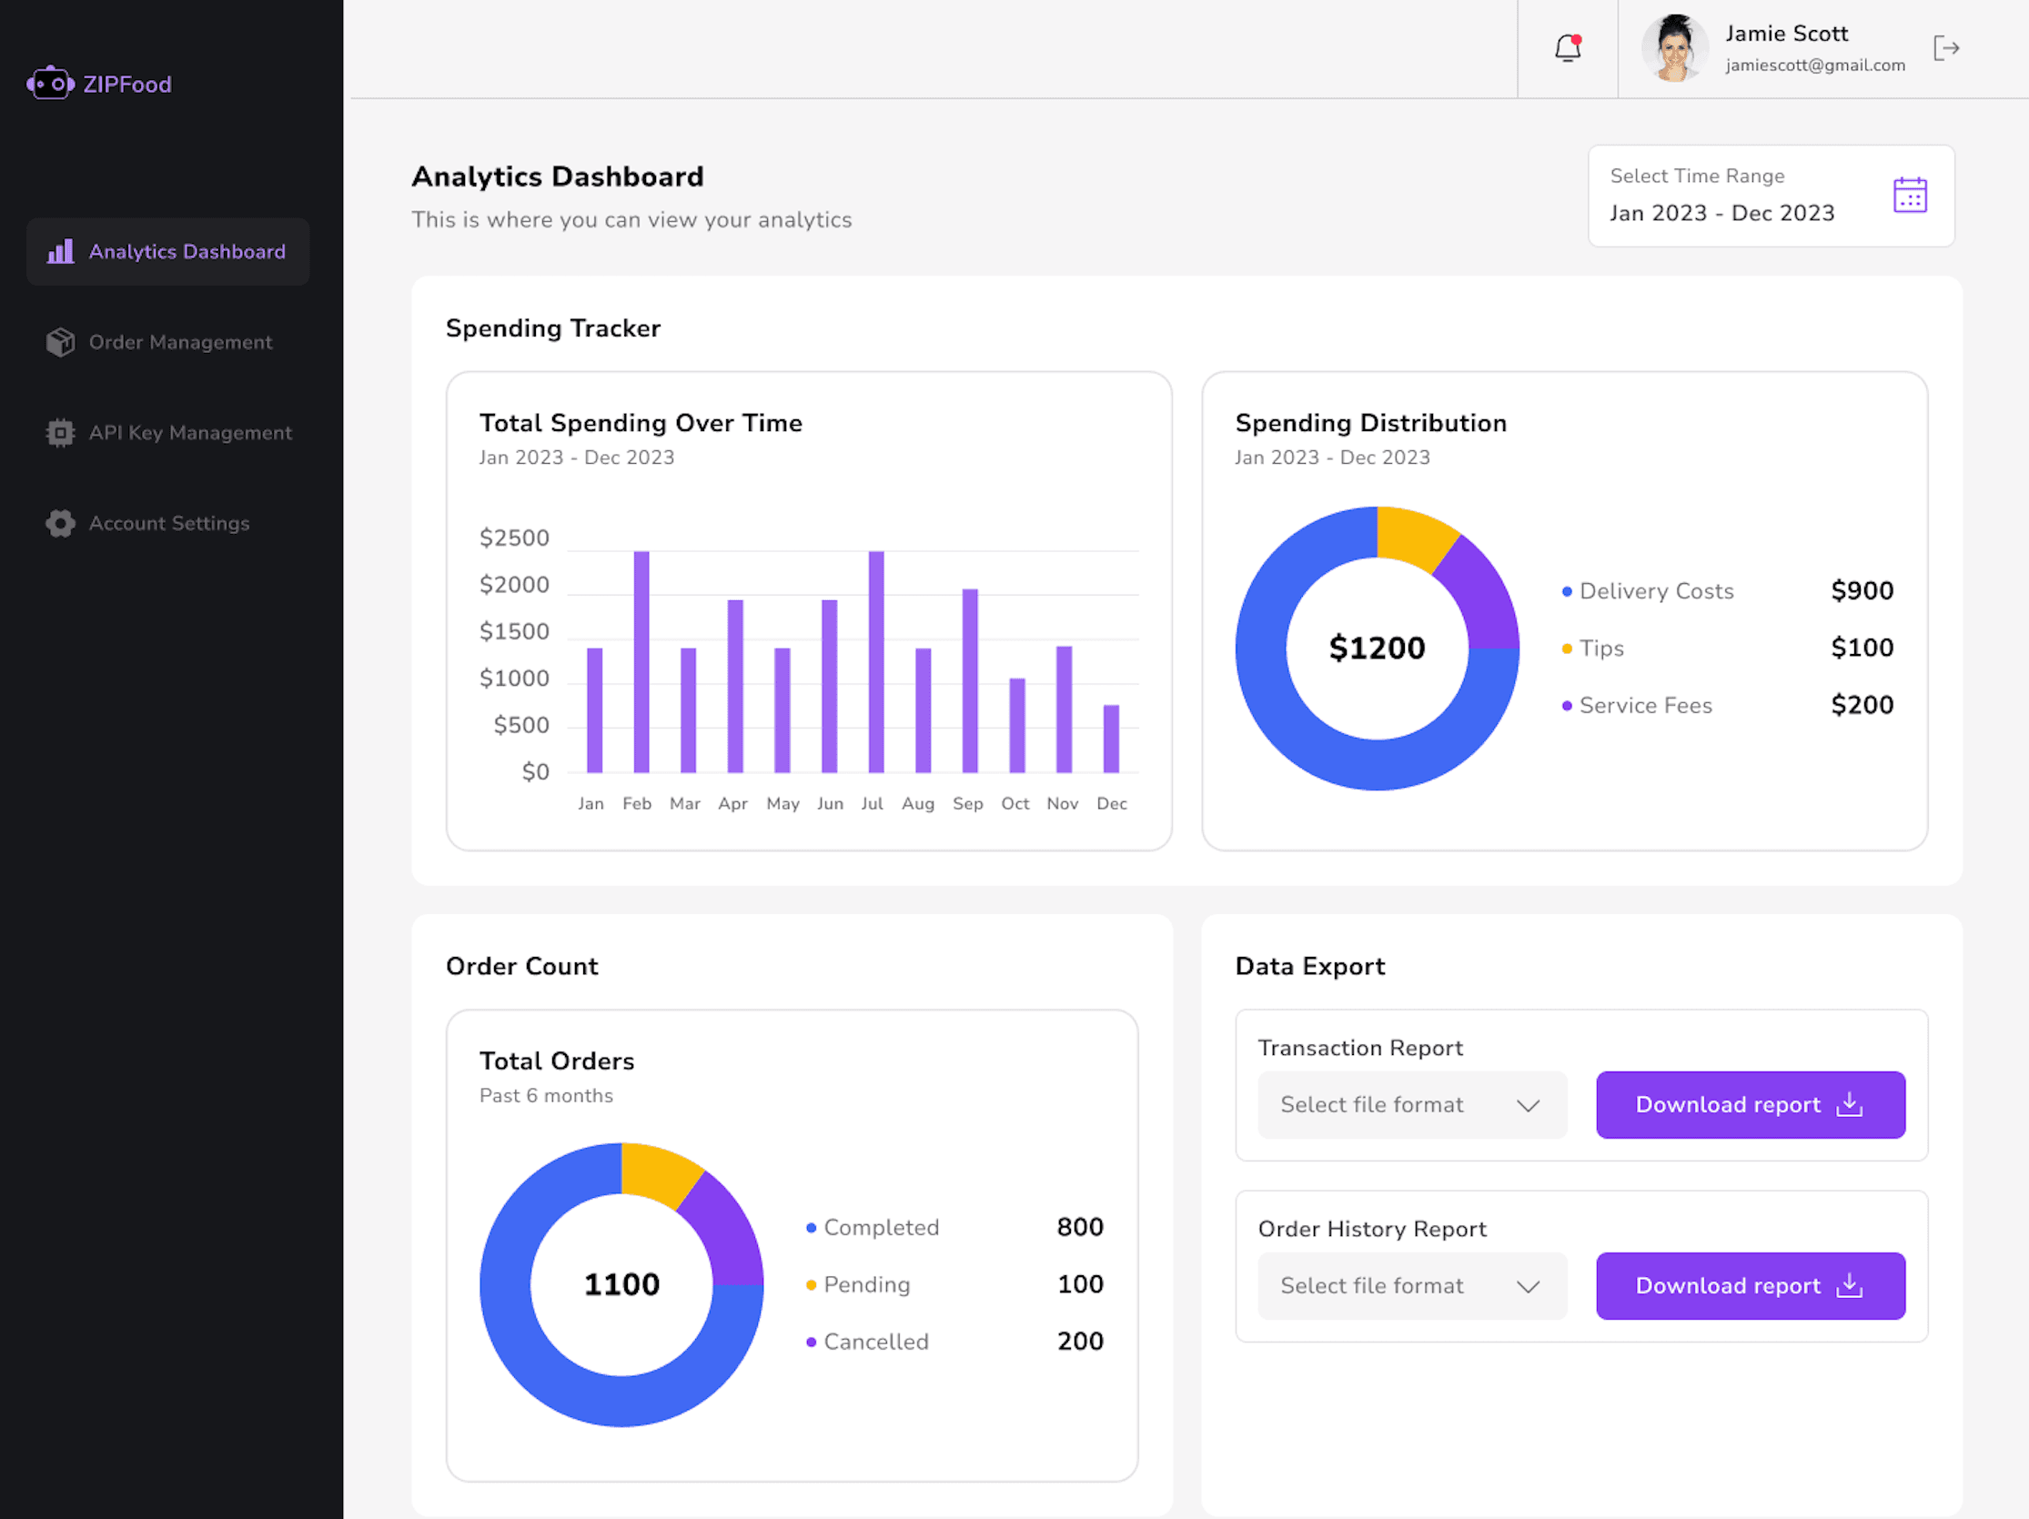The height and width of the screenshot is (1519, 2029).
Task: Click the Order Management box icon
Action: pyautogui.click(x=61, y=342)
